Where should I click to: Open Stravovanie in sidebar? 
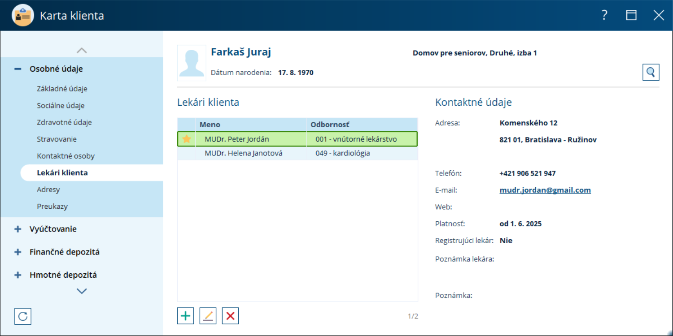pos(57,139)
